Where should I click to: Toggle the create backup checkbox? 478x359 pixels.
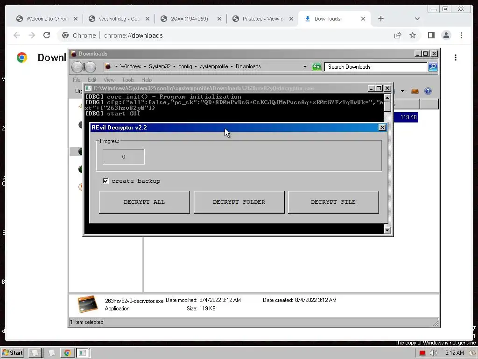[x=105, y=181]
